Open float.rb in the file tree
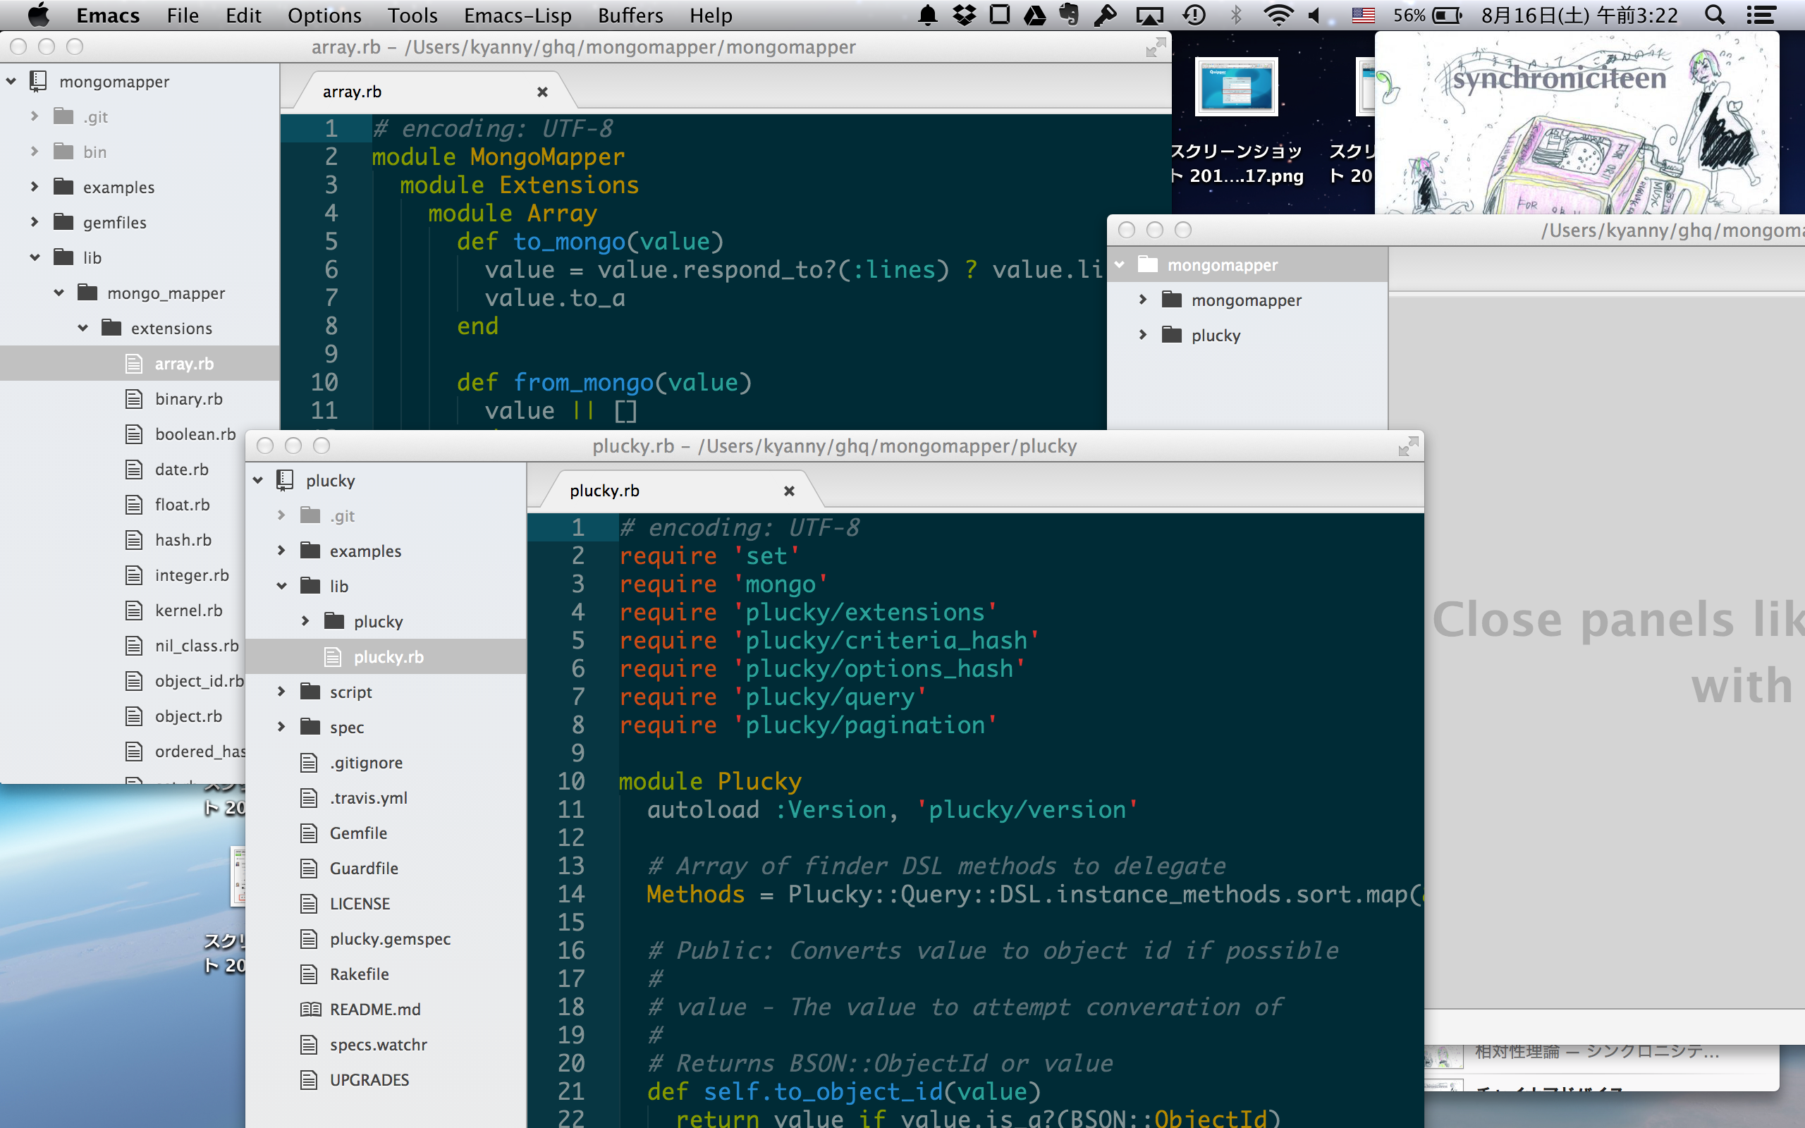The height and width of the screenshot is (1128, 1805). point(182,504)
